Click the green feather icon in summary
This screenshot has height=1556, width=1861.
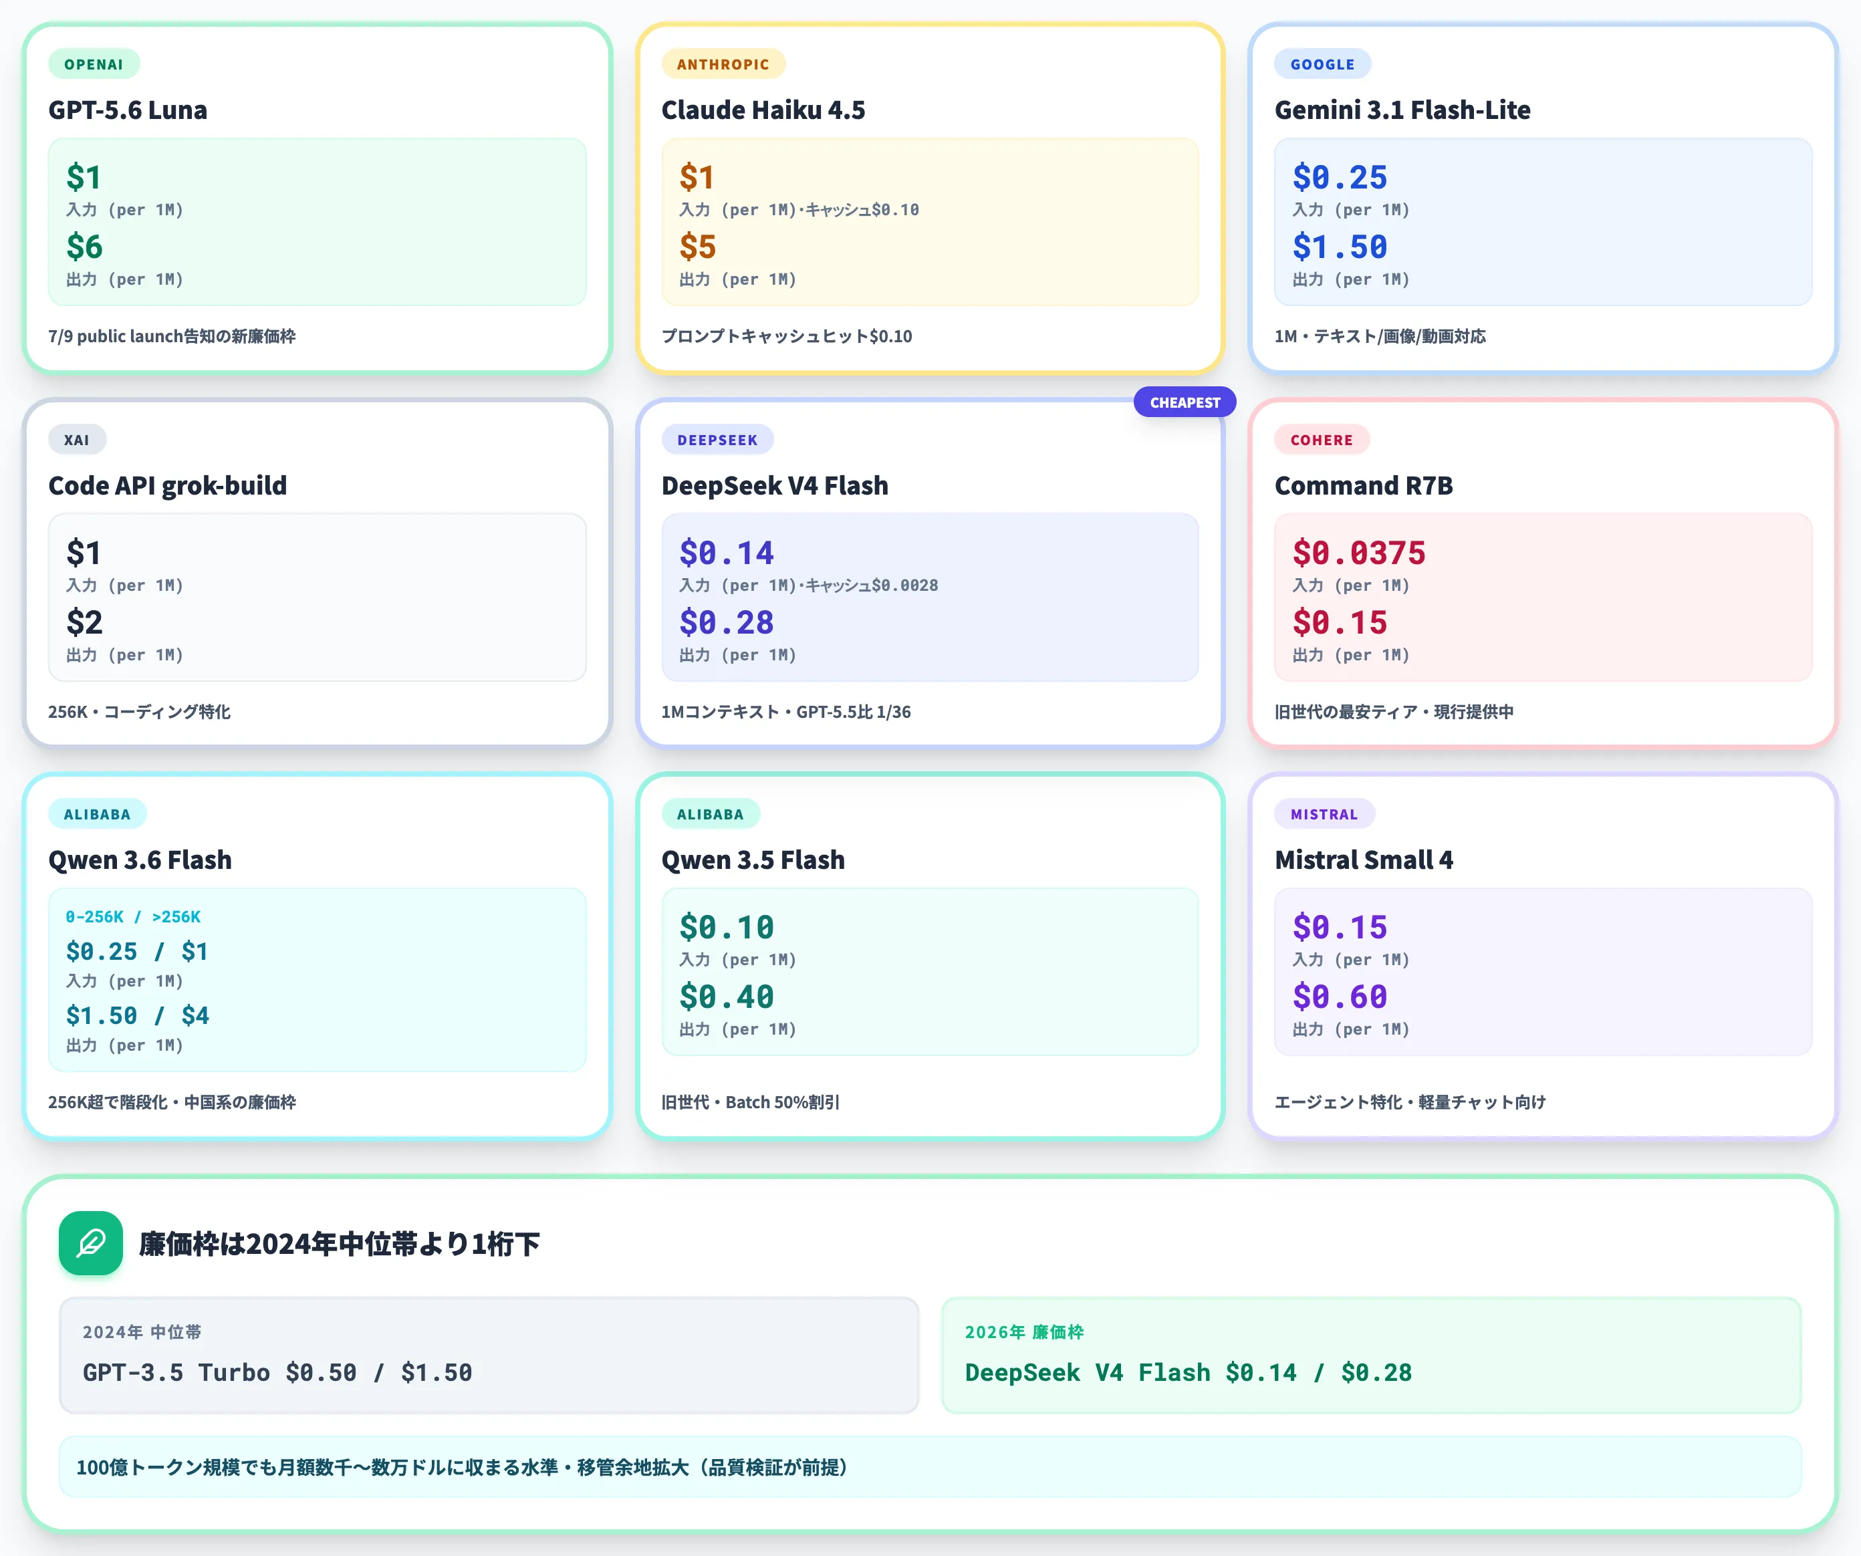pyautogui.click(x=90, y=1243)
